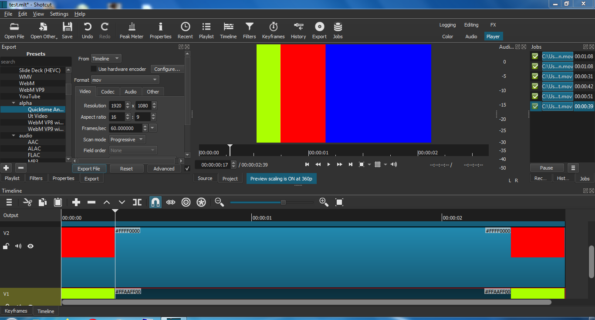Image resolution: width=595 pixels, height=320 pixels.
Task: Click the Overwrite down-arrow timeline icon
Action: 122,202
